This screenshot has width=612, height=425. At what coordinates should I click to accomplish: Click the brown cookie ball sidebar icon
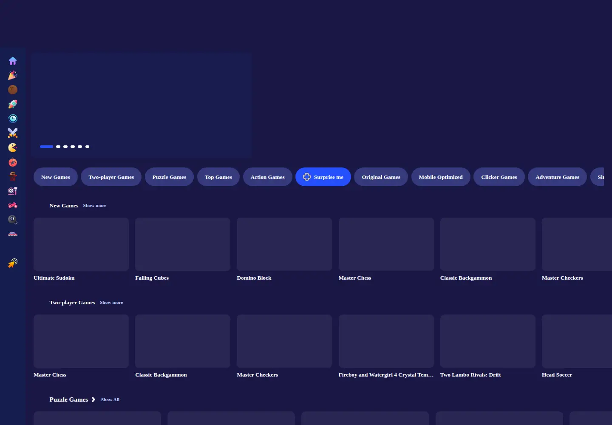pos(13,90)
